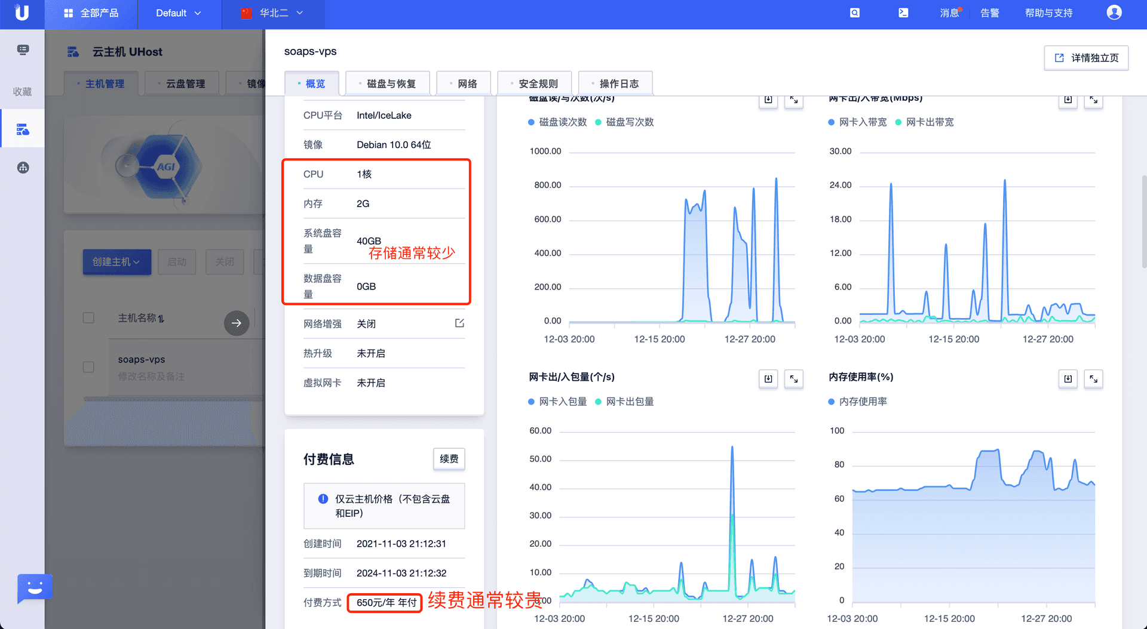1147x629 pixels.
Task: Switch to the 网络 tab
Action: [464, 84]
